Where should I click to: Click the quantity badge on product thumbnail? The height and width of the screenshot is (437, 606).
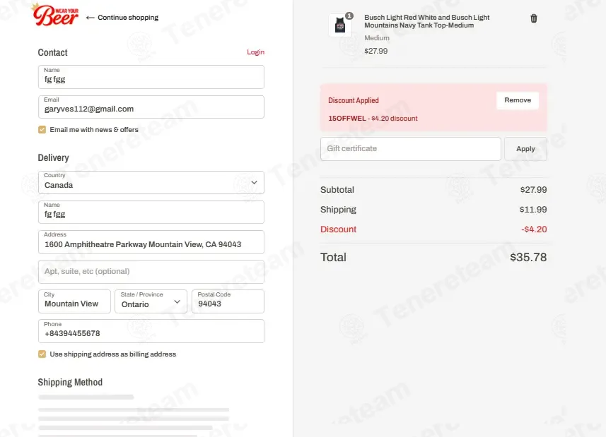349,16
